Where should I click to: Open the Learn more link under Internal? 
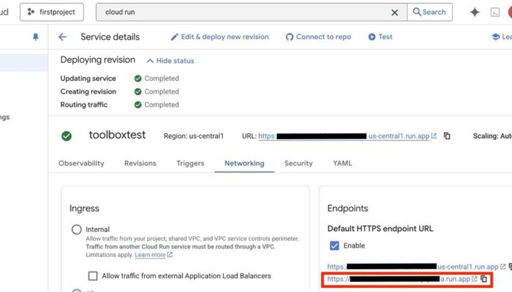coord(150,255)
